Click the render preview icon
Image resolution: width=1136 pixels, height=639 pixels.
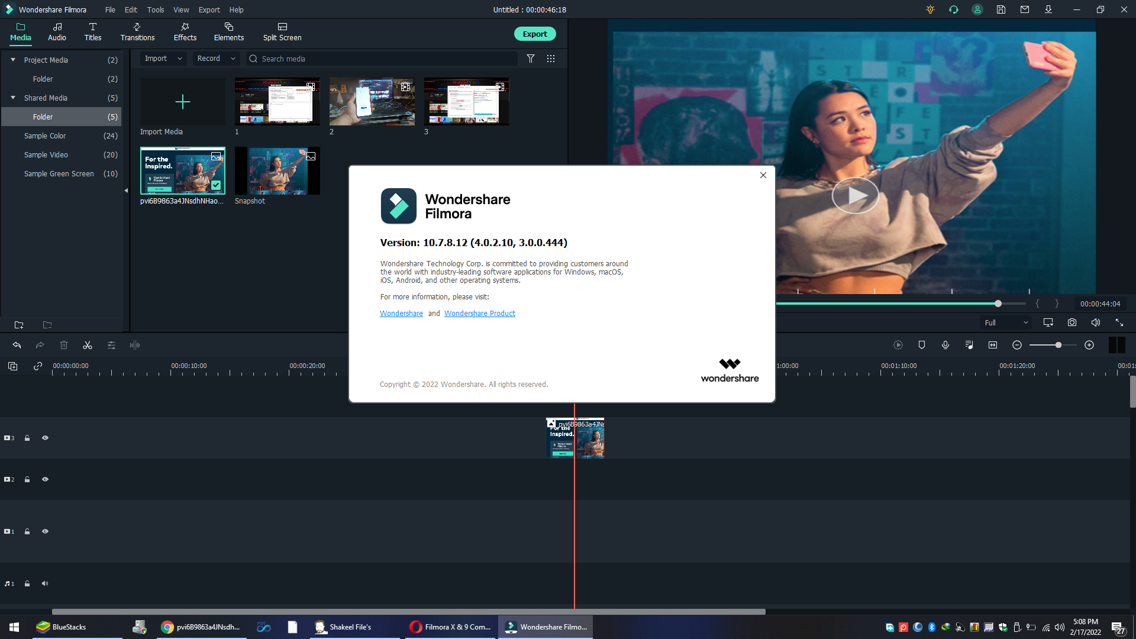coord(898,345)
